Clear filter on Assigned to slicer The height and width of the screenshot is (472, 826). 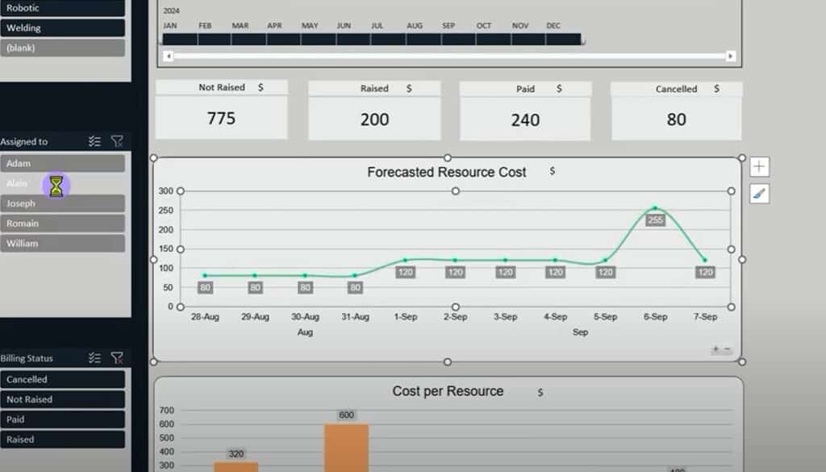[117, 141]
